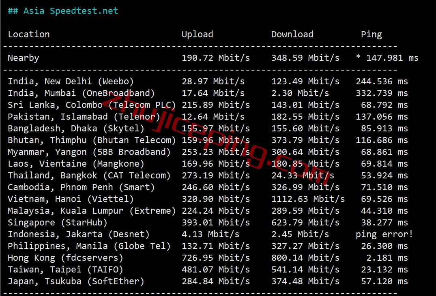The image size is (436, 296).
Task: Click the Taiwan, Taipei (TAIFO) entry
Action: 65,270
